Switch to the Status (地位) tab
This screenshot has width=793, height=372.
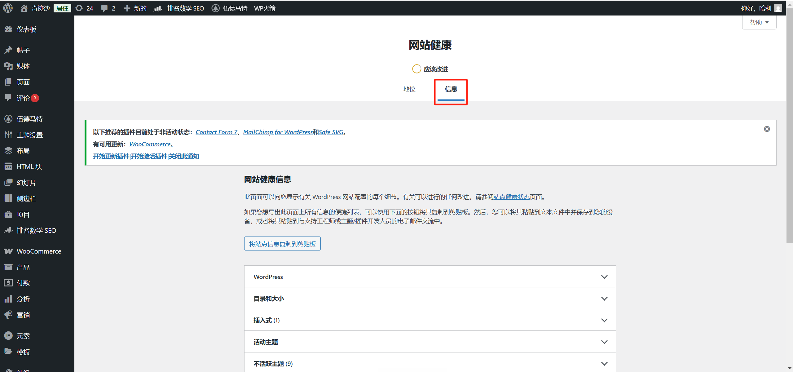tap(408, 89)
